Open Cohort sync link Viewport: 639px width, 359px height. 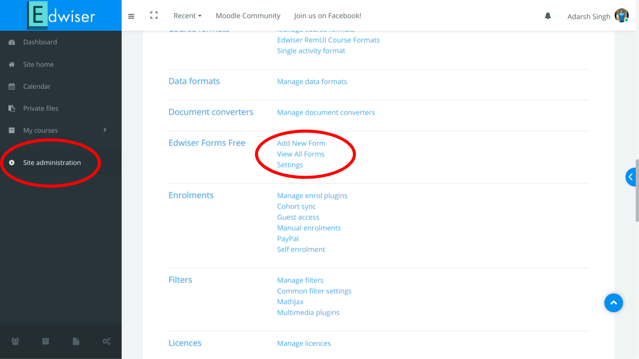pyautogui.click(x=297, y=207)
